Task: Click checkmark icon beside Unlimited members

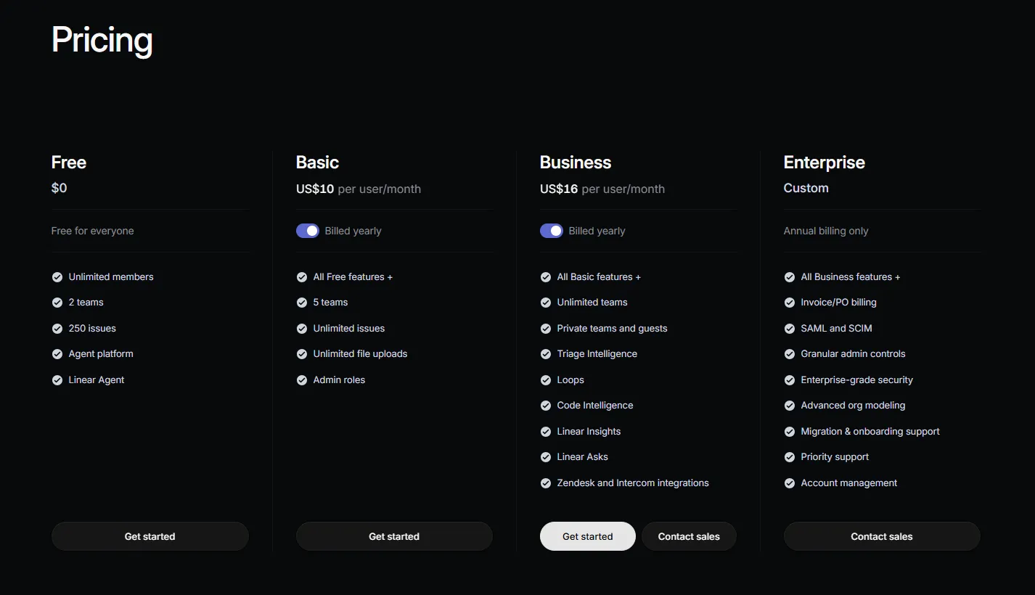Action: coord(57,277)
